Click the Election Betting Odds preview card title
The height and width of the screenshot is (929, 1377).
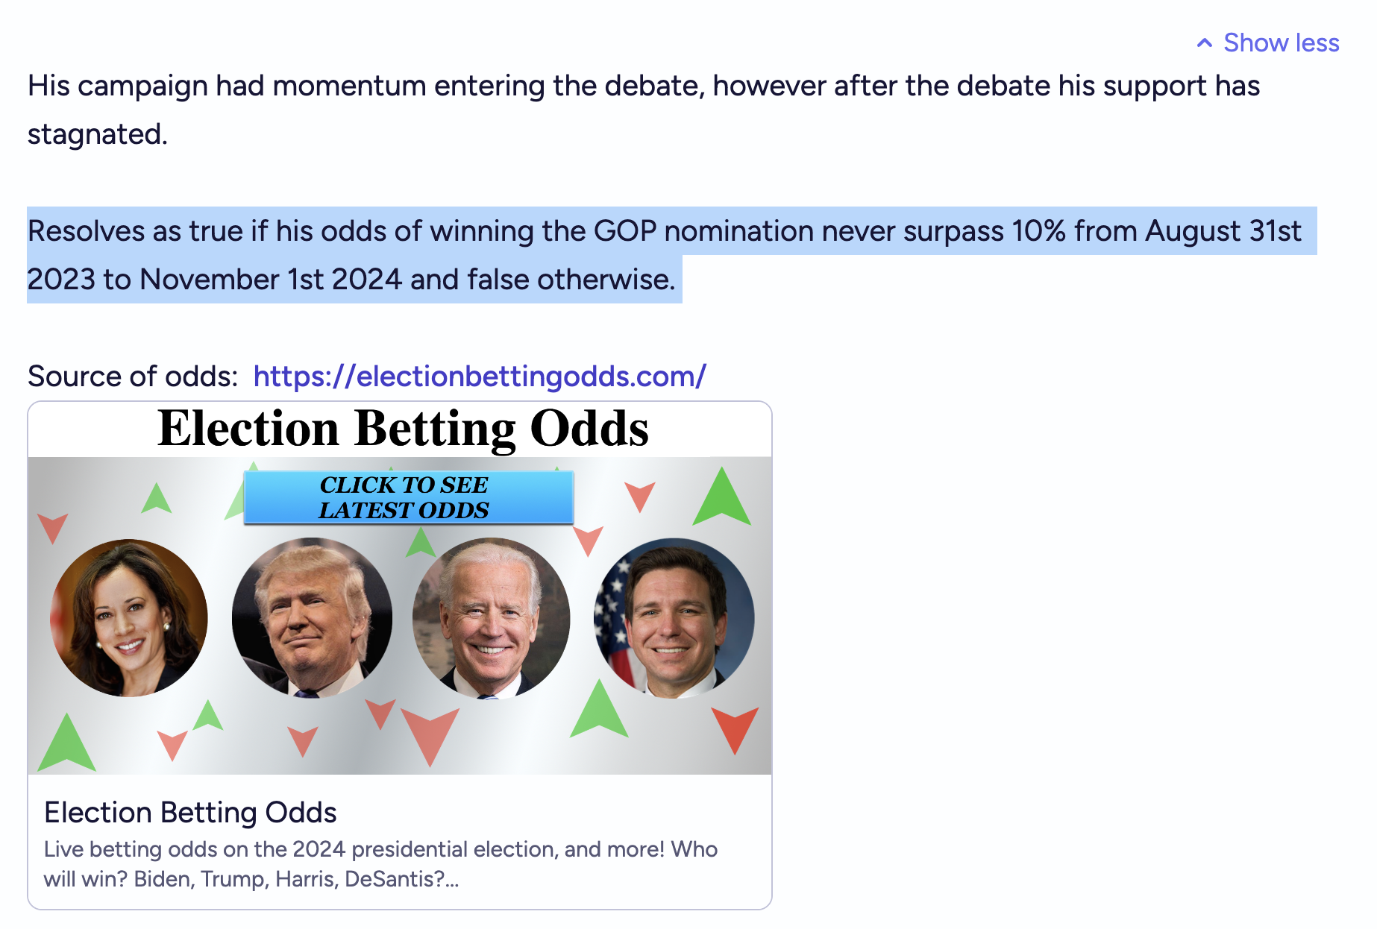190,813
